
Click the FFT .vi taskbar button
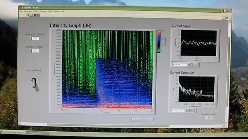[37, 133]
